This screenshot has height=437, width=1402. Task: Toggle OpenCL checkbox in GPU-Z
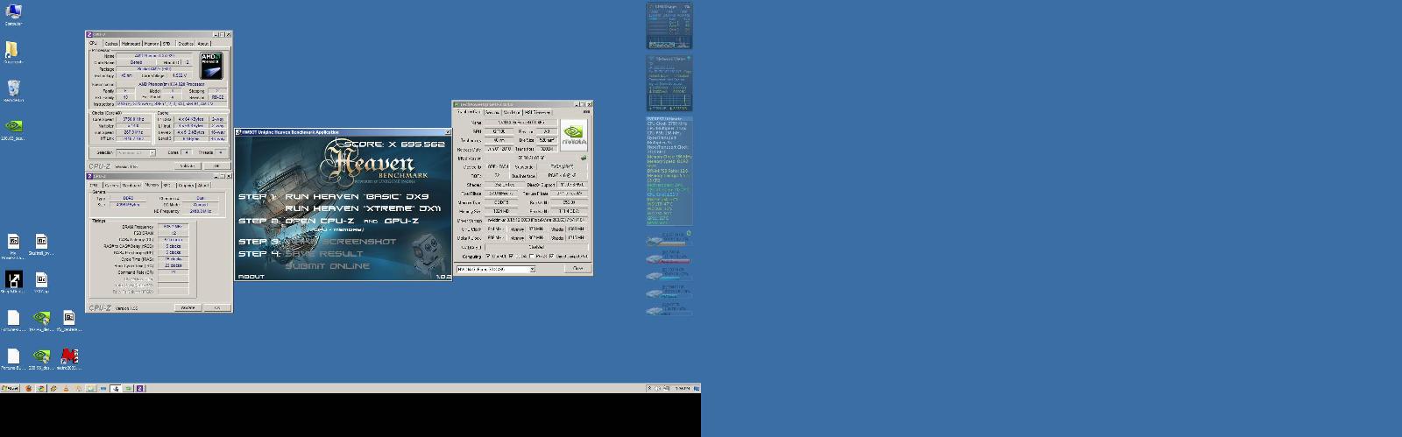489,256
